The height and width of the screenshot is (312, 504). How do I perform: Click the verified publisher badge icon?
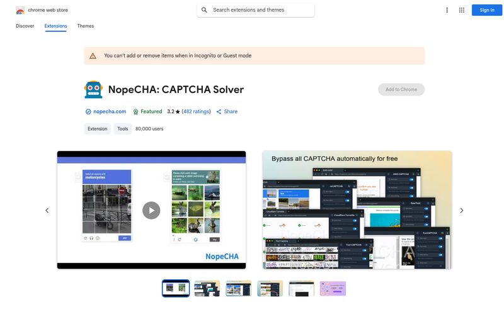[88, 112]
